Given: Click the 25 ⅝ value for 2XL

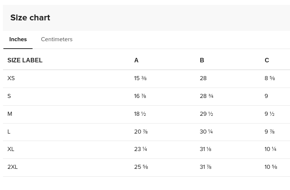Looking at the screenshot, I should click(141, 167).
